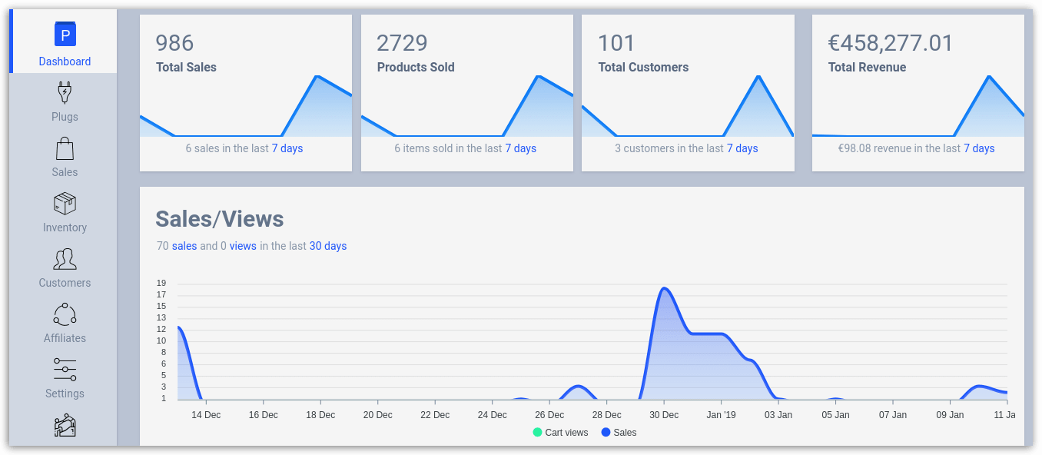Open Customers using the people icon
Image resolution: width=1042 pixels, height=455 pixels.
[65, 259]
